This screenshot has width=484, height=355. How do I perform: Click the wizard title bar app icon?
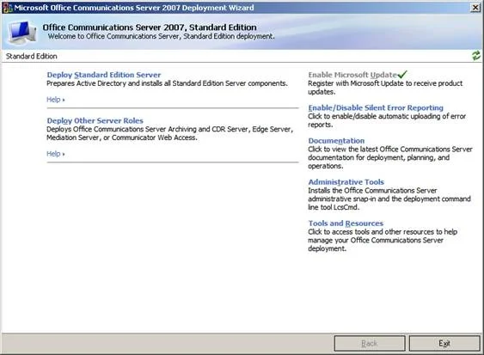click(8, 8)
